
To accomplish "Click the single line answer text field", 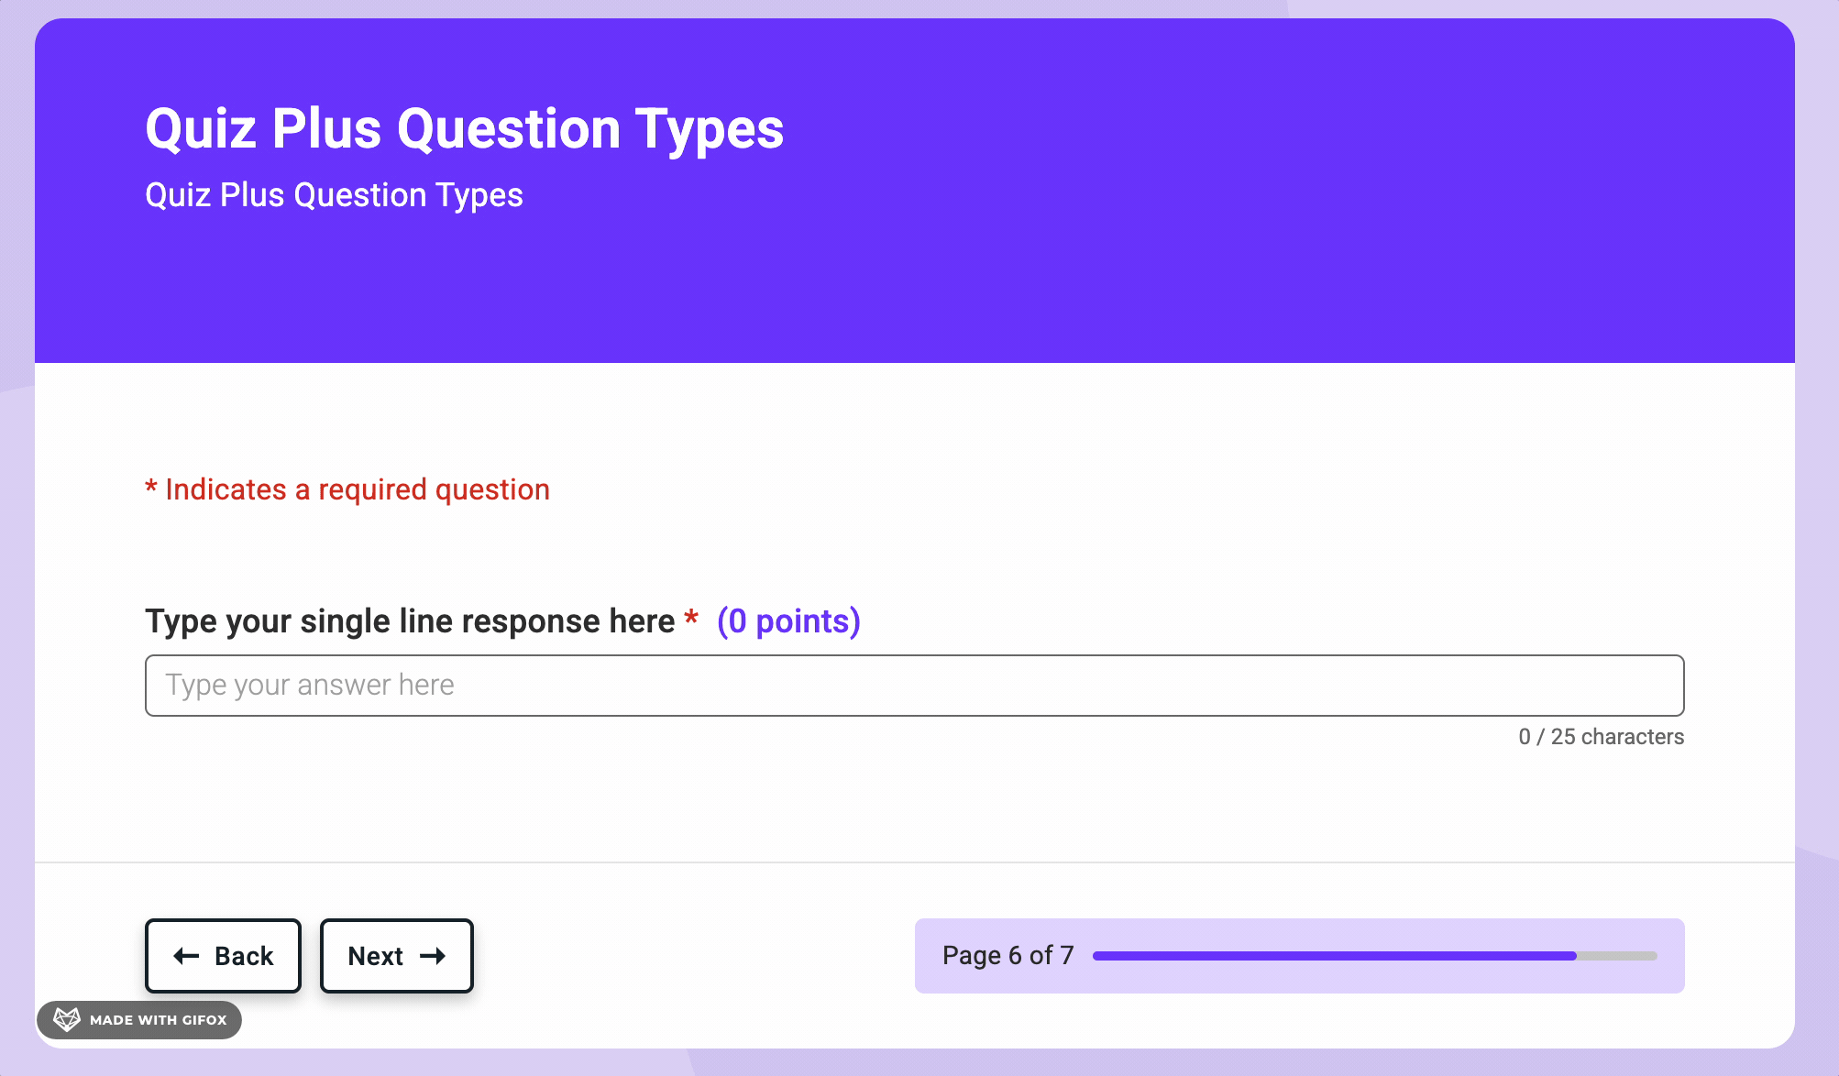I will click(914, 686).
